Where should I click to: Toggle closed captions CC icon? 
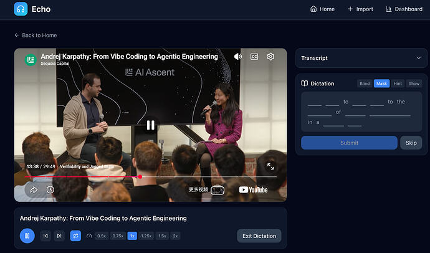pyautogui.click(x=254, y=57)
